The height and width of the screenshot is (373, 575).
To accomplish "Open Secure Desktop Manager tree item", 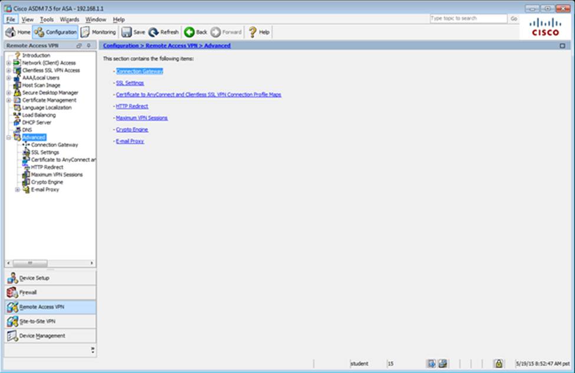I will [x=50, y=93].
